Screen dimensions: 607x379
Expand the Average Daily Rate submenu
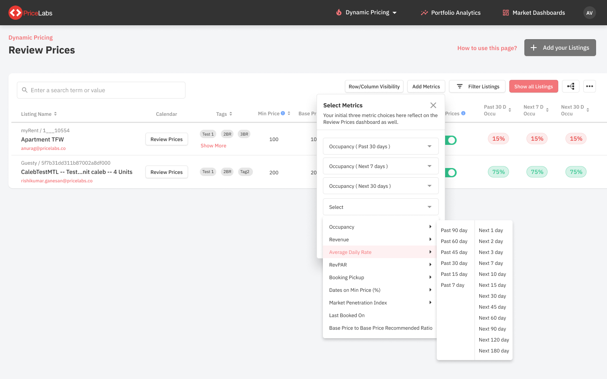380,252
